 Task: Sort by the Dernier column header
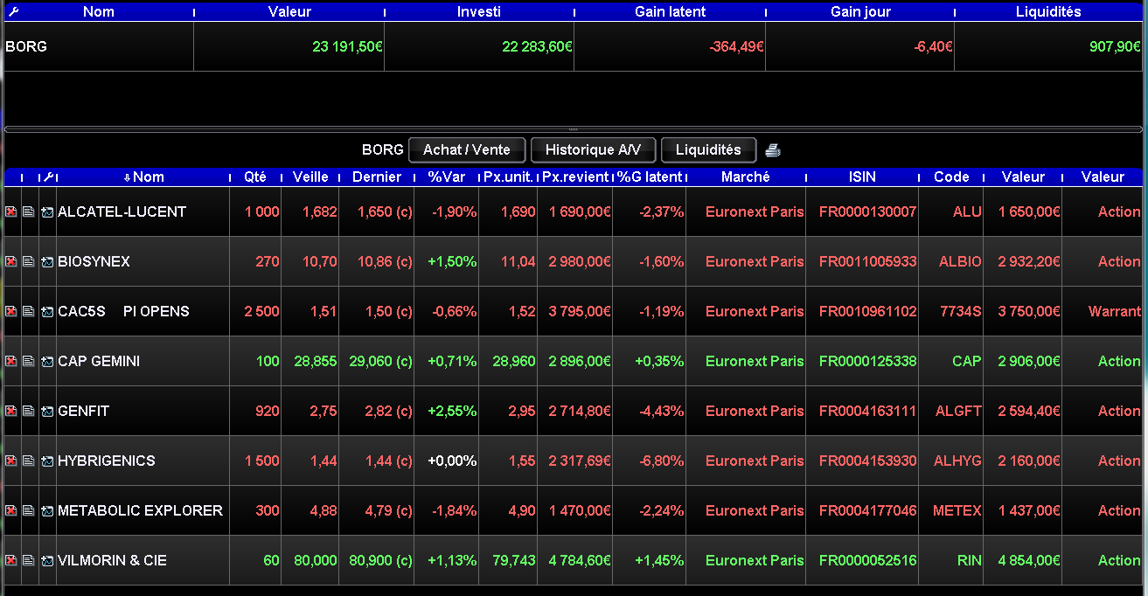[x=377, y=177]
